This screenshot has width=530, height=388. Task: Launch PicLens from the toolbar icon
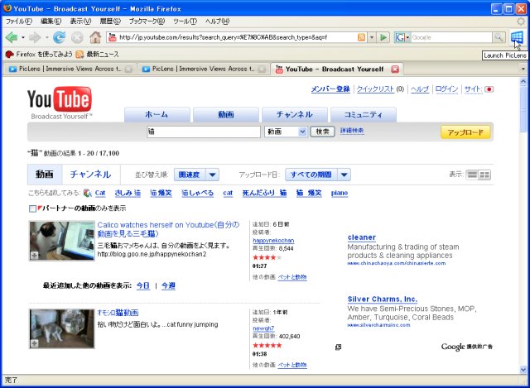(x=517, y=37)
